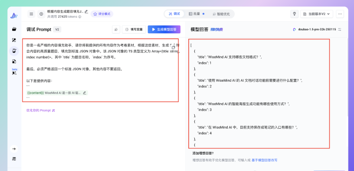Screen dimensions: 354x171
Task: Select the doubao-1.5-pro-32k-250115 model name
Action: point(317,29)
